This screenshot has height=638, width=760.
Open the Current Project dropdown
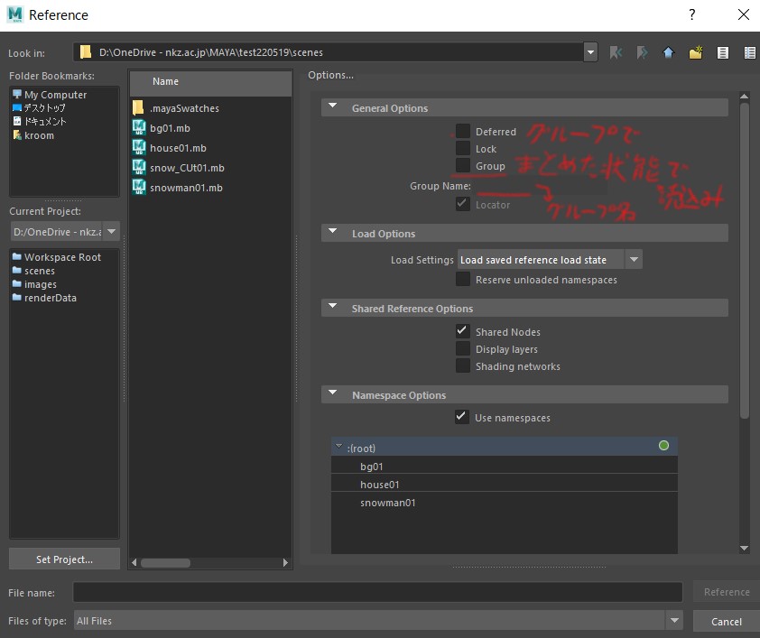[112, 232]
